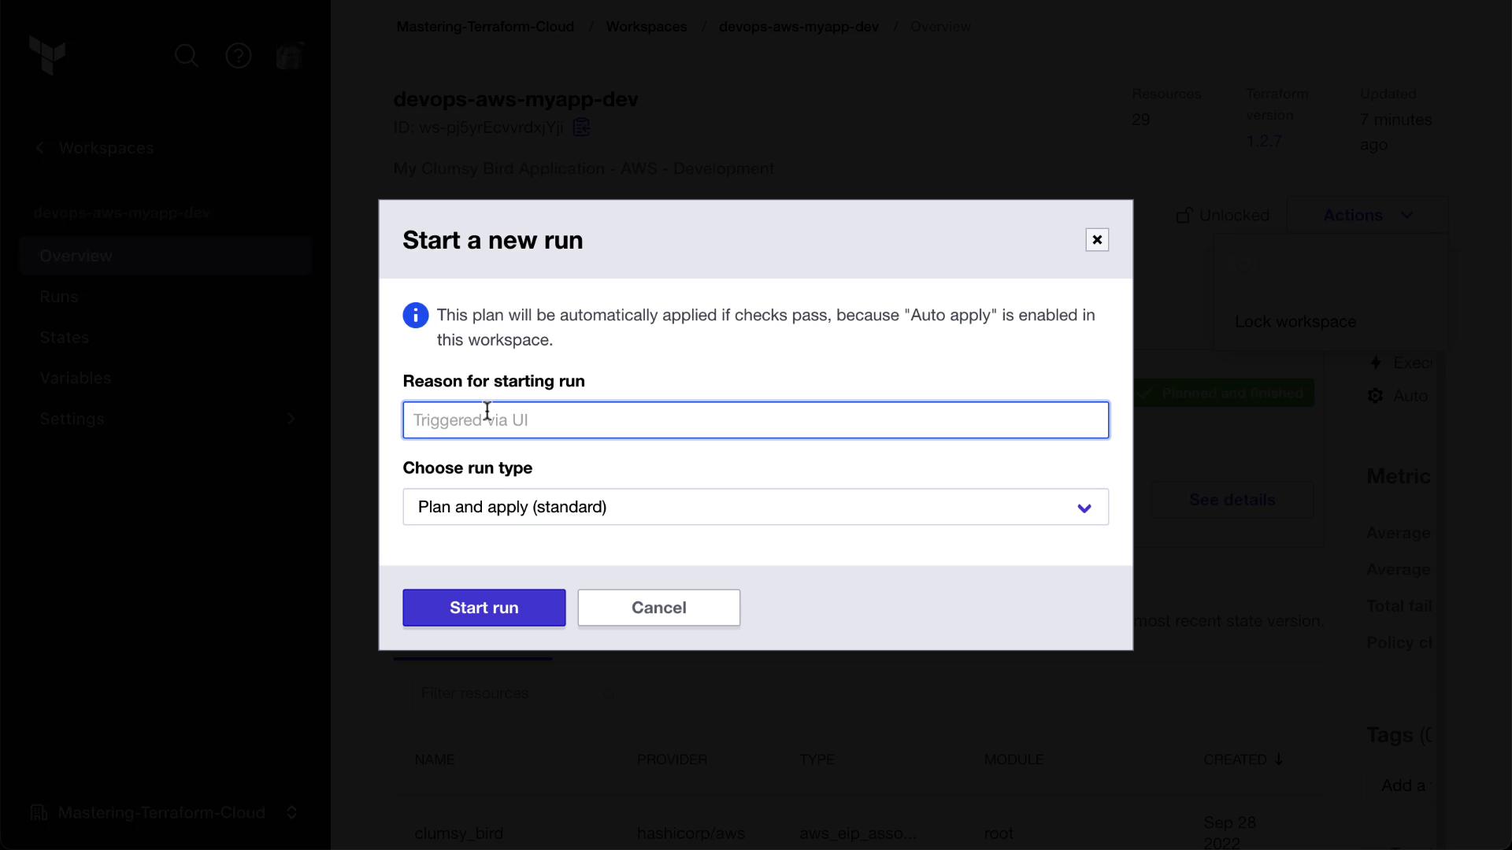Screen dimensions: 1512x850
Task: Copy the workspace ID with clipboard icon
Action: [582, 128]
